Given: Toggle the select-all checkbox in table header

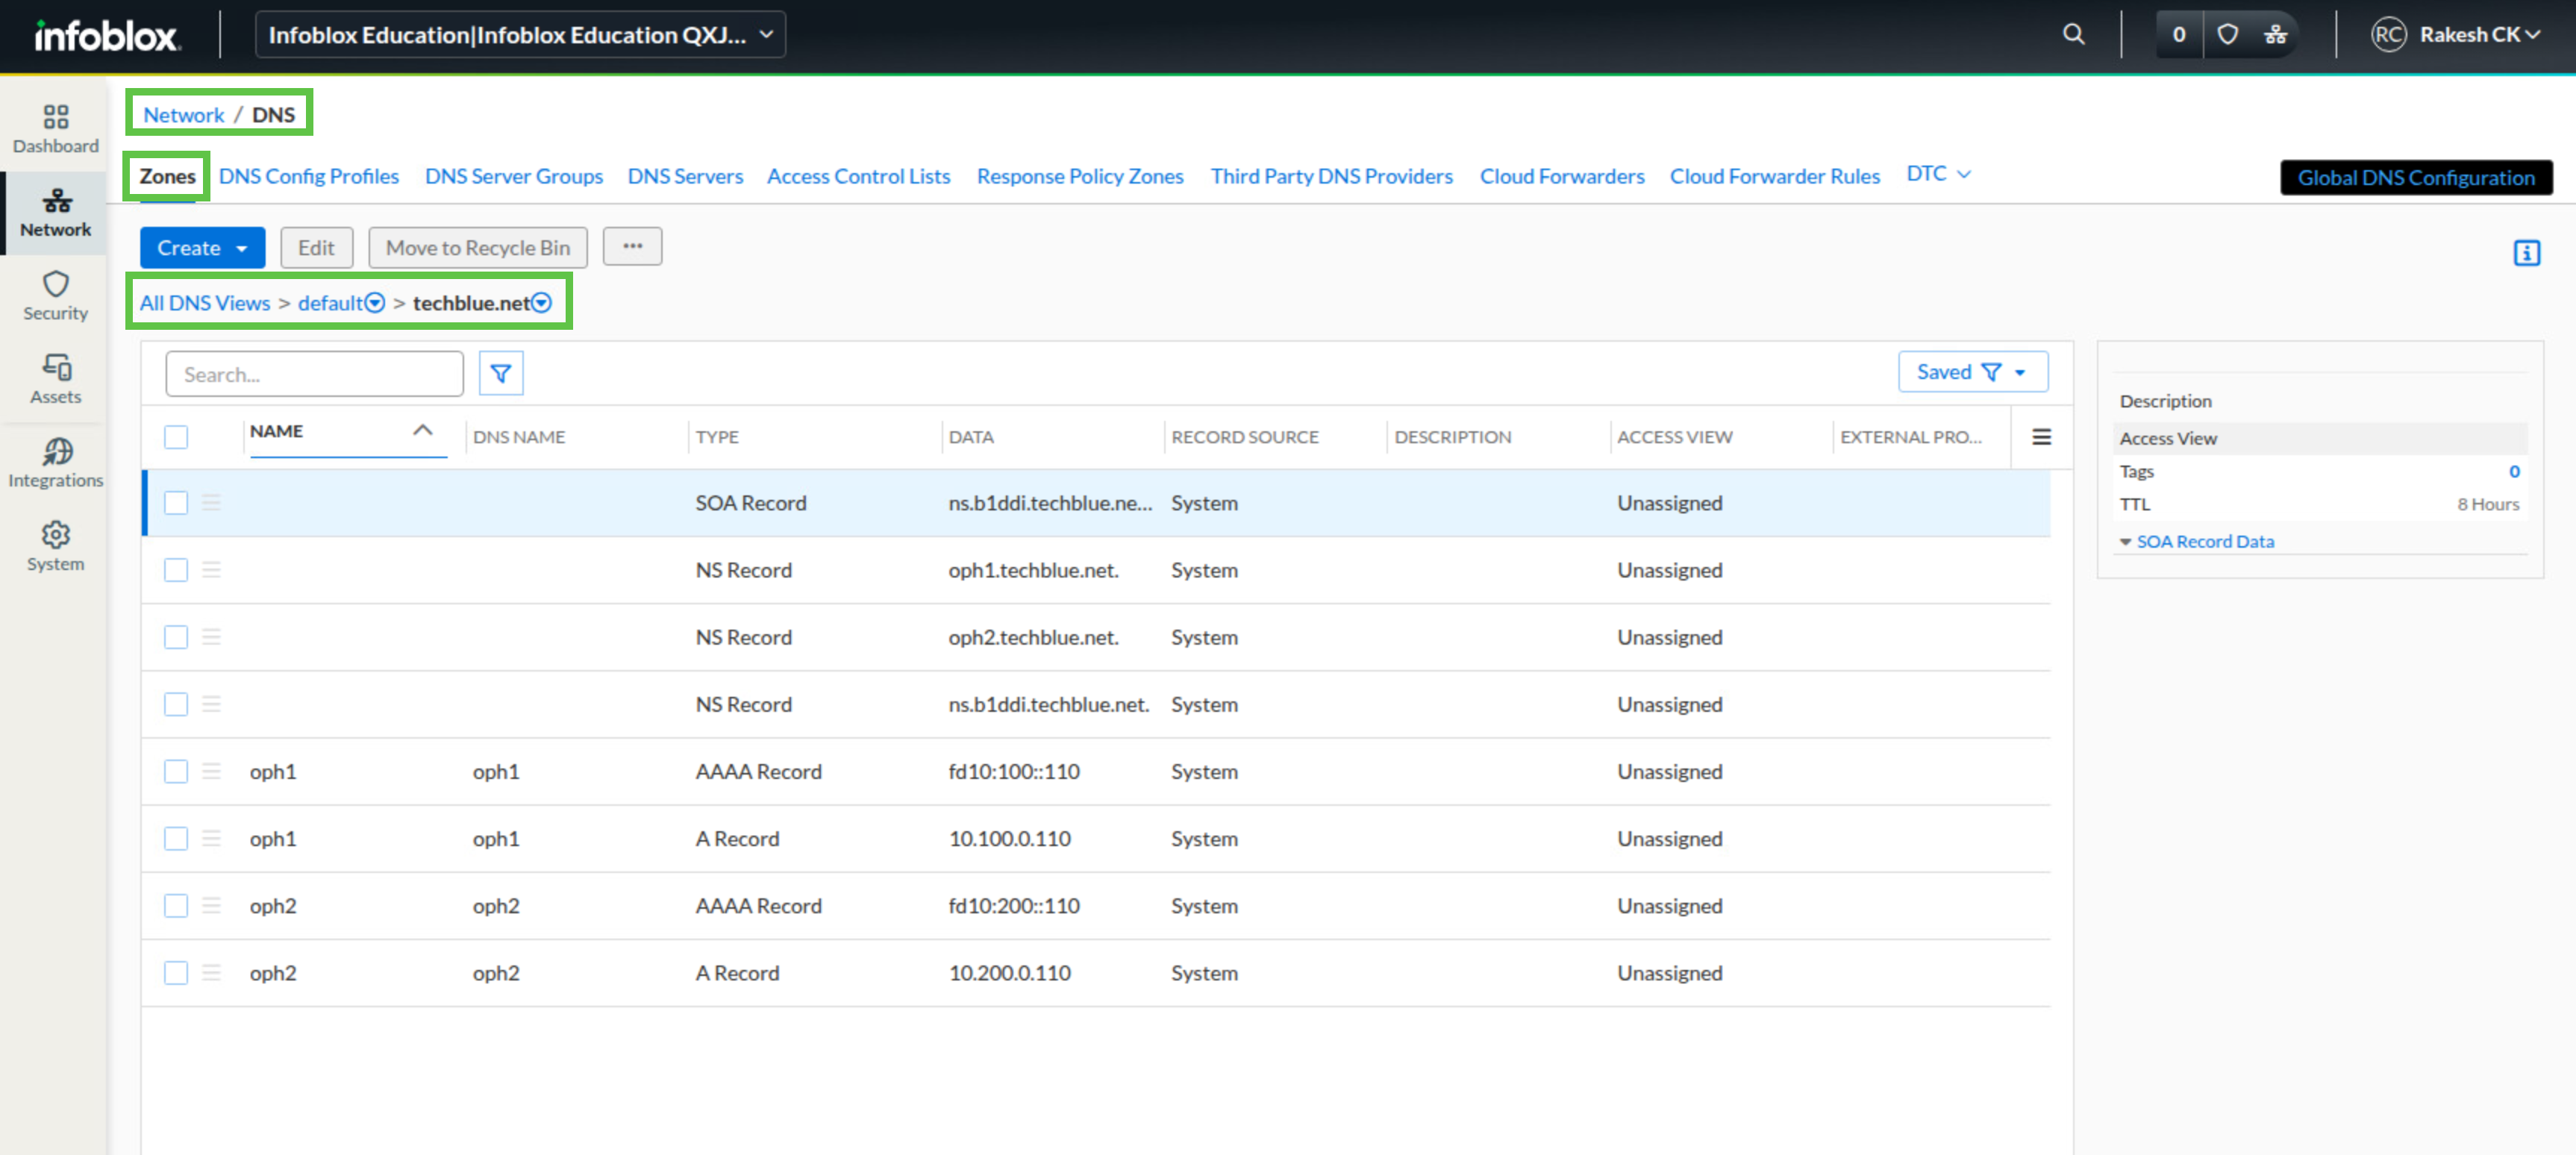Looking at the screenshot, I should (176, 437).
